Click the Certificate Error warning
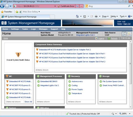133x117 pixels. 66,6
